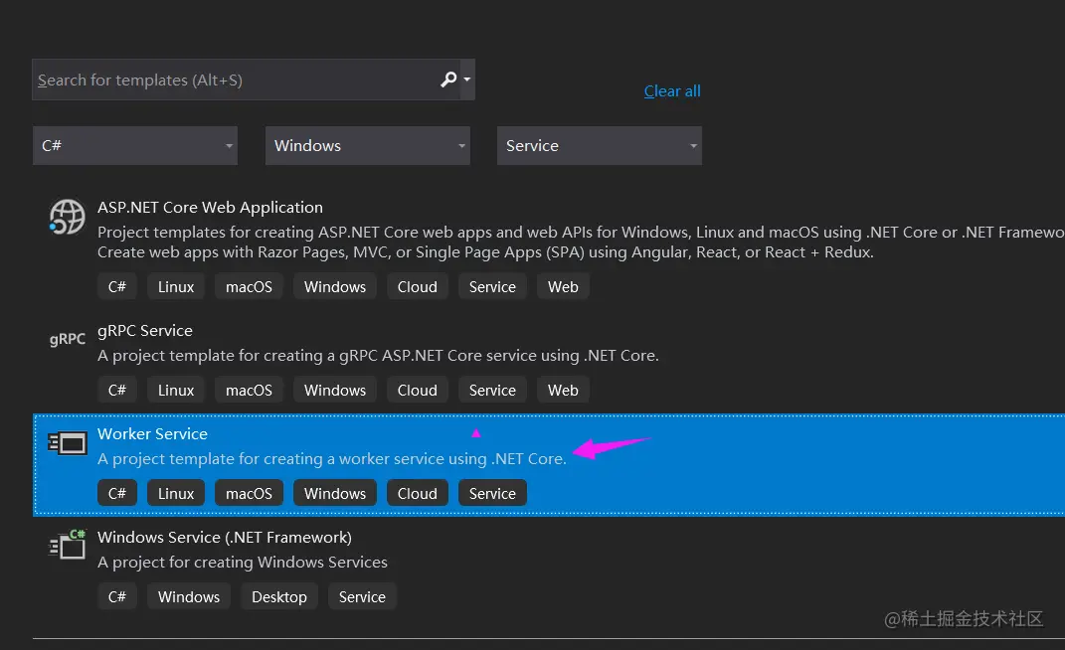
Task: Open the C# language filter dropdown
Action: 135,145
